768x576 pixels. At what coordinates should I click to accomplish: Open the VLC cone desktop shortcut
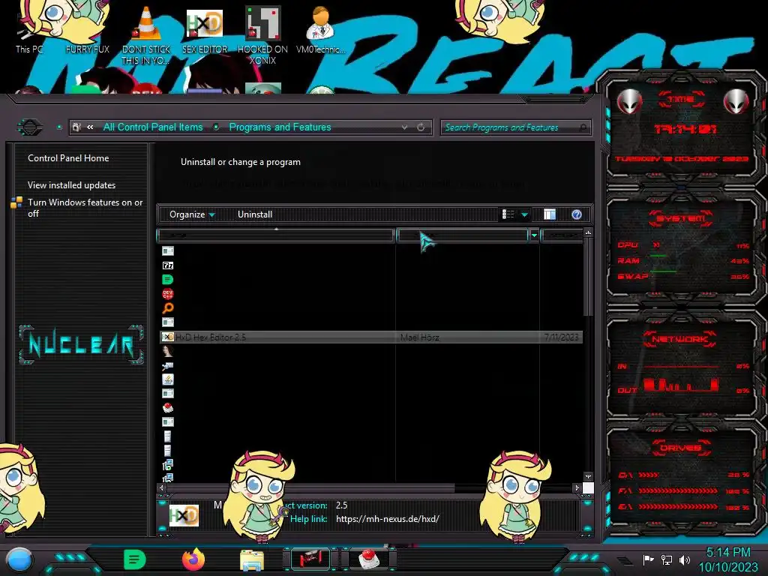146,34
